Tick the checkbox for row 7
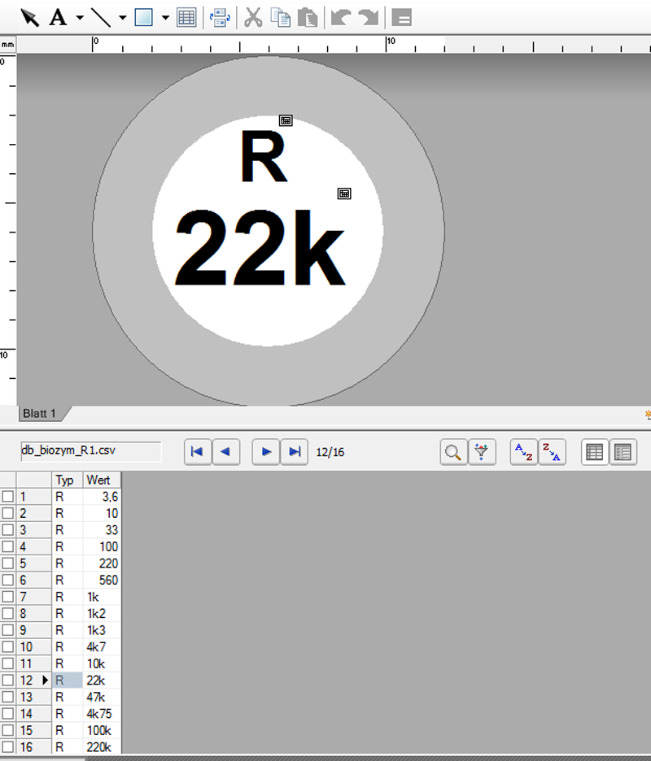The image size is (651, 761). pyautogui.click(x=8, y=597)
